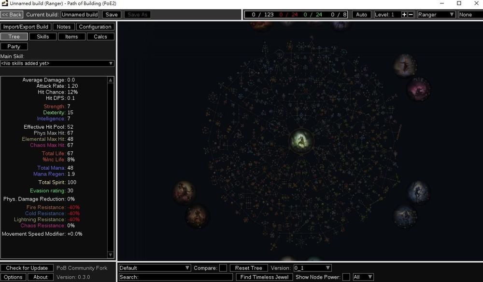Click the stats panel scrollbar
483x282 pixels.
[x=112, y=169]
